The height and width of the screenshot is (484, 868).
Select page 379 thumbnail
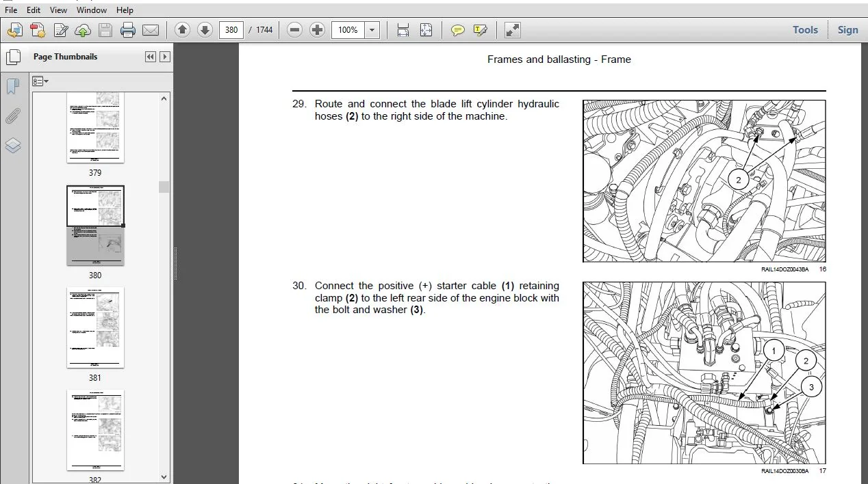pyautogui.click(x=95, y=128)
